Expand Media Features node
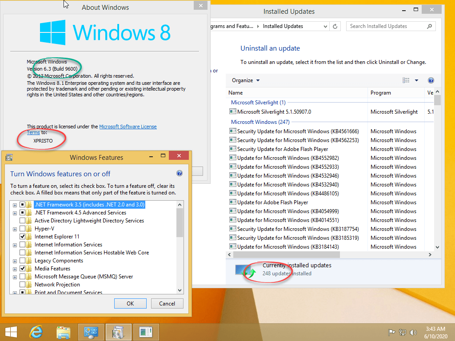This screenshot has height=341, width=455. [x=15, y=269]
